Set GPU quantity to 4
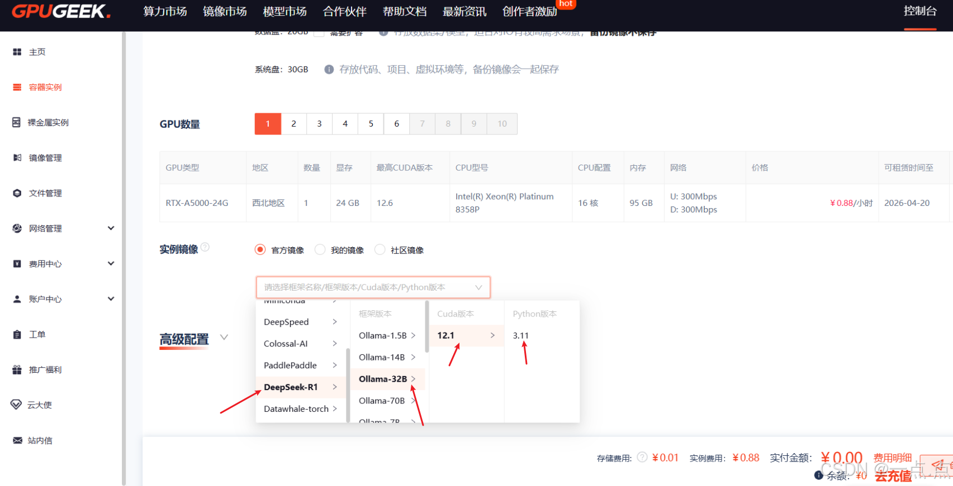Screen dimensions: 953x486 coord(345,124)
